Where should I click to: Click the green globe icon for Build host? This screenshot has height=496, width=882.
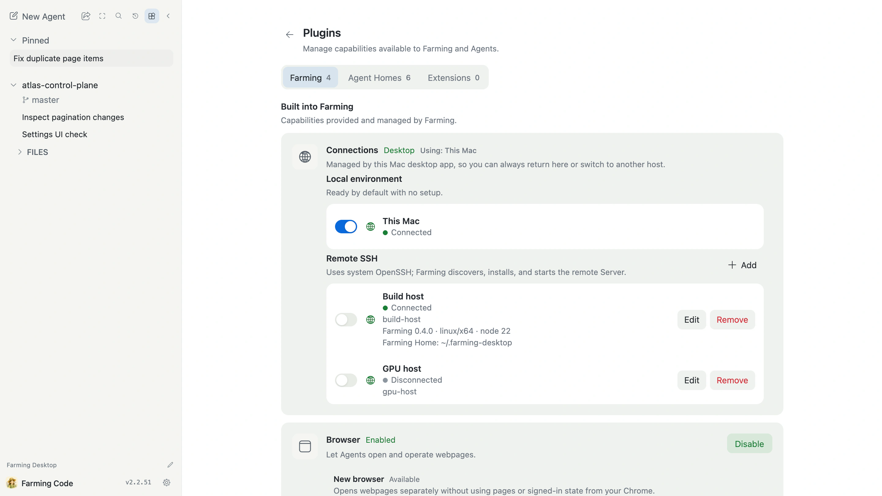tap(371, 320)
